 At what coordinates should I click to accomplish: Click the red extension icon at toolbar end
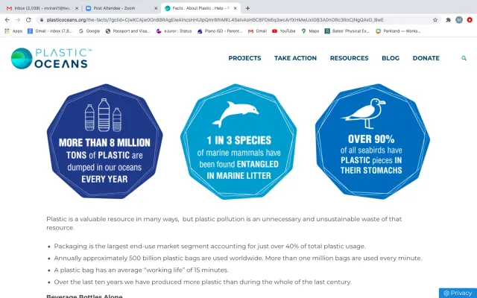470,20
